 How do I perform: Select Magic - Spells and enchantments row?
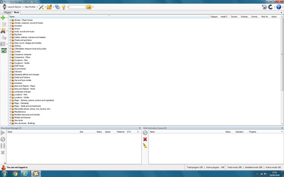[x=28, y=106]
